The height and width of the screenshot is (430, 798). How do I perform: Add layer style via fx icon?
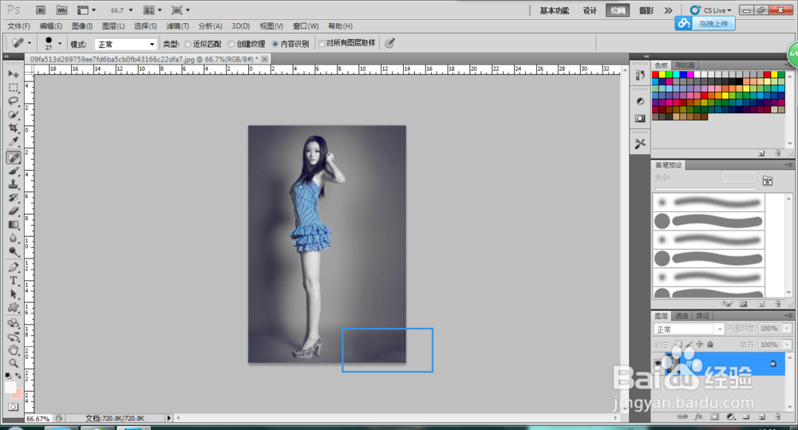[699, 416]
